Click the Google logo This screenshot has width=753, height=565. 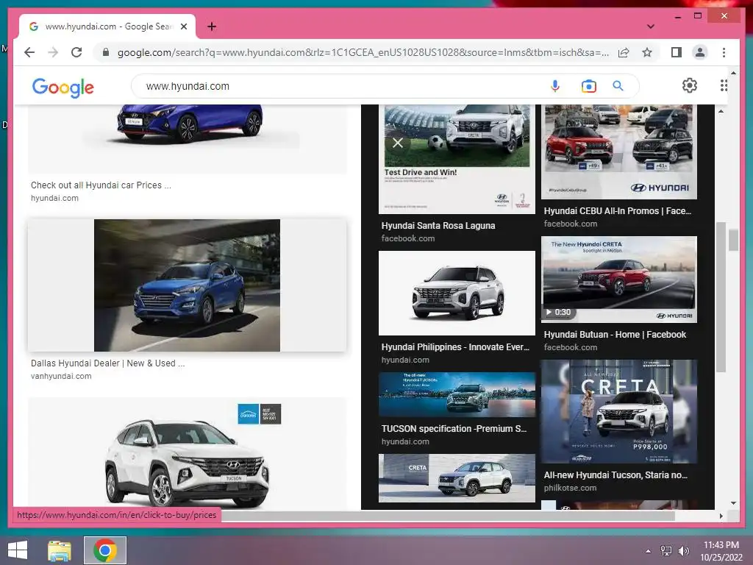[x=63, y=88]
